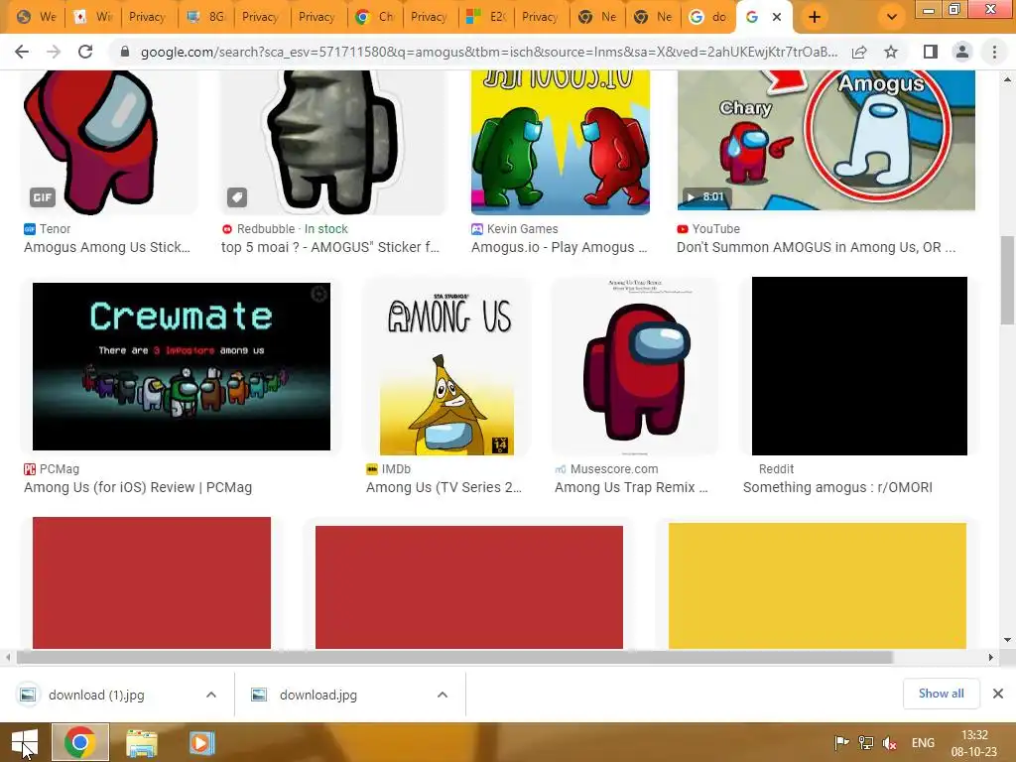Open the black Reddit image thumbnail
The width and height of the screenshot is (1016, 762).
859,366
